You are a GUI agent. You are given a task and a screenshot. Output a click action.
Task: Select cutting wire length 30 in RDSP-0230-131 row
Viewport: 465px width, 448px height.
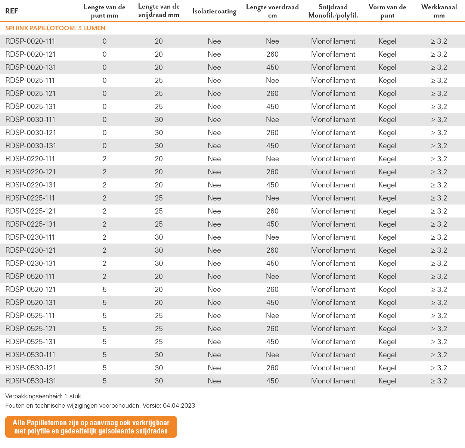(159, 263)
